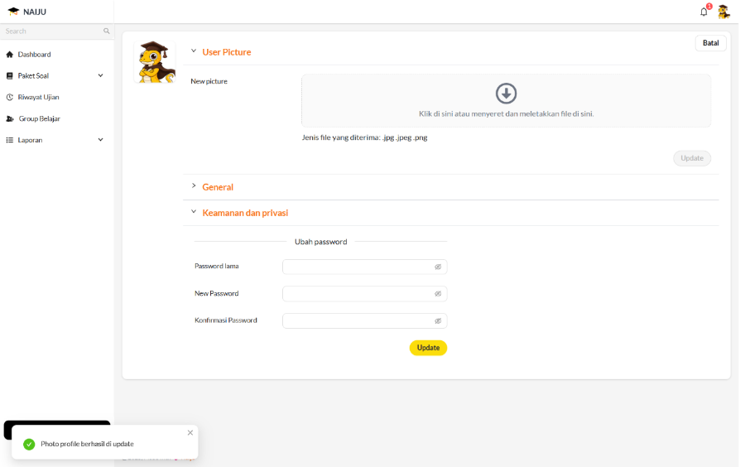This screenshot has height=467, width=745.
Task: Open the notification bell
Action: [704, 12]
